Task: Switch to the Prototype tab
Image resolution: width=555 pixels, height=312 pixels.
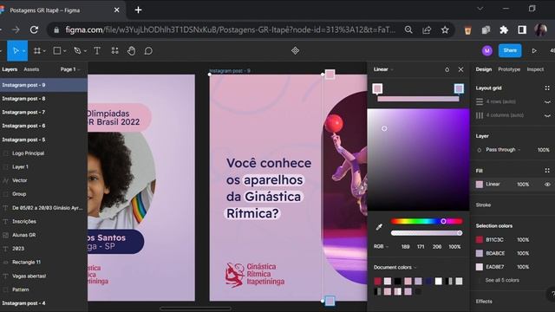Action: tap(509, 69)
